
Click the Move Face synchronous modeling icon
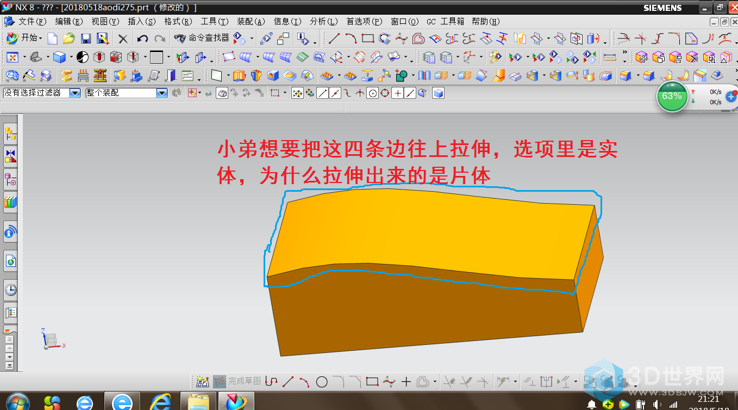pos(642,57)
